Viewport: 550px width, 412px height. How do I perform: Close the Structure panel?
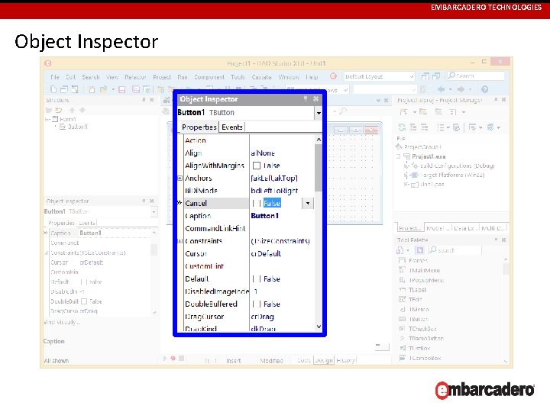[151, 100]
